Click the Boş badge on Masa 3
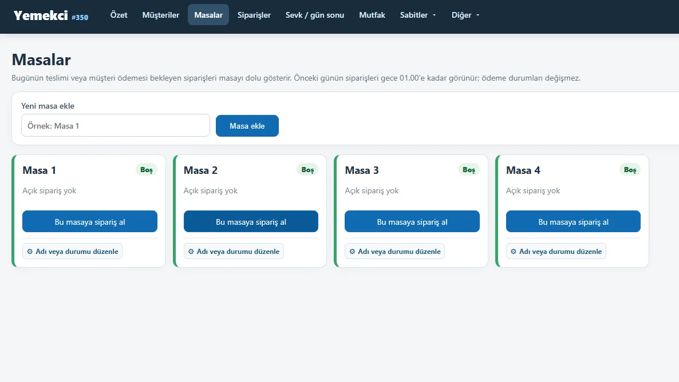Viewport: 679px width, 382px height. pyautogui.click(x=468, y=170)
